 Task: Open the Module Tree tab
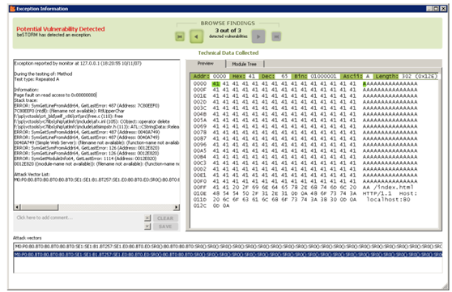coord(244,64)
